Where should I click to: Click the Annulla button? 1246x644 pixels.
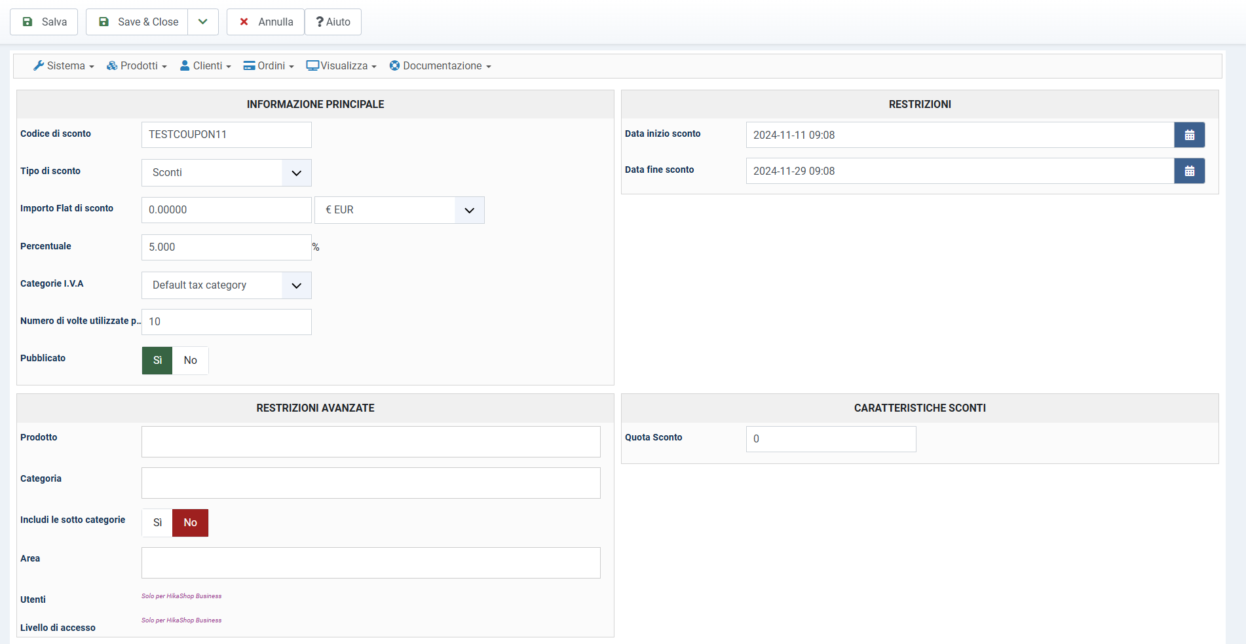[265, 22]
